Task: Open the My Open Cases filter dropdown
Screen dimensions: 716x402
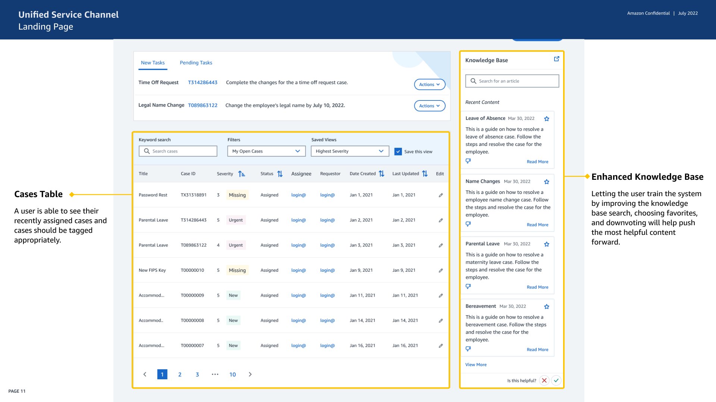Action: pyautogui.click(x=266, y=151)
